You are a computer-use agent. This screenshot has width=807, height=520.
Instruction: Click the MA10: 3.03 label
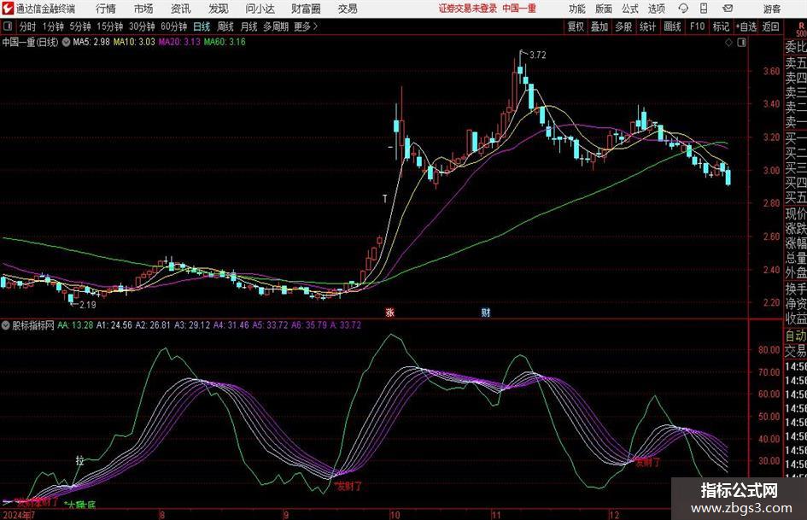coord(134,42)
